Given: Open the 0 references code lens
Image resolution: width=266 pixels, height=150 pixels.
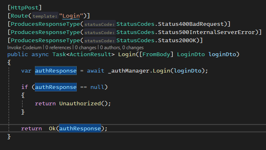Looking at the screenshot, I should [x=58, y=48].
